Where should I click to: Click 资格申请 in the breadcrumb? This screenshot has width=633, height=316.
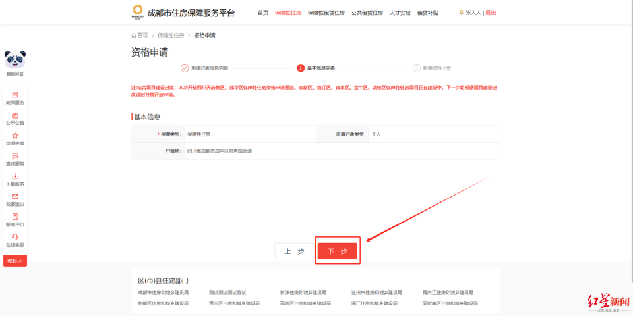coord(204,36)
